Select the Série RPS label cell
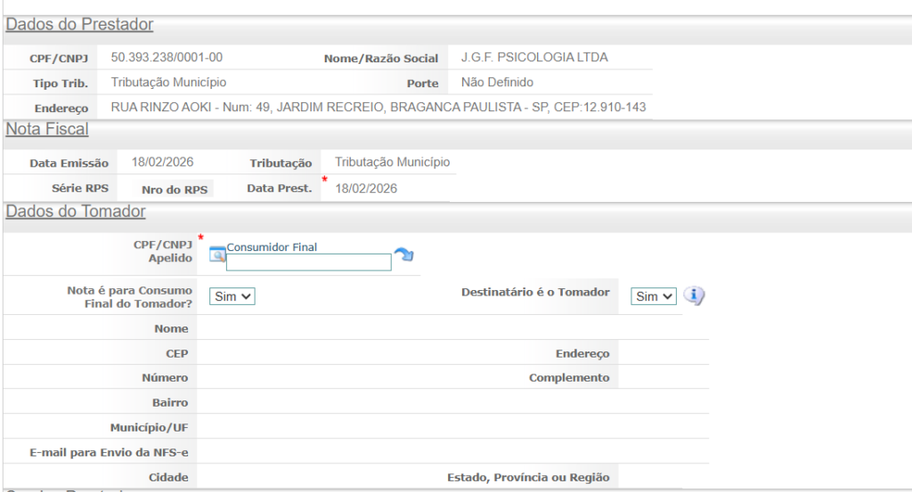 tap(80, 189)
